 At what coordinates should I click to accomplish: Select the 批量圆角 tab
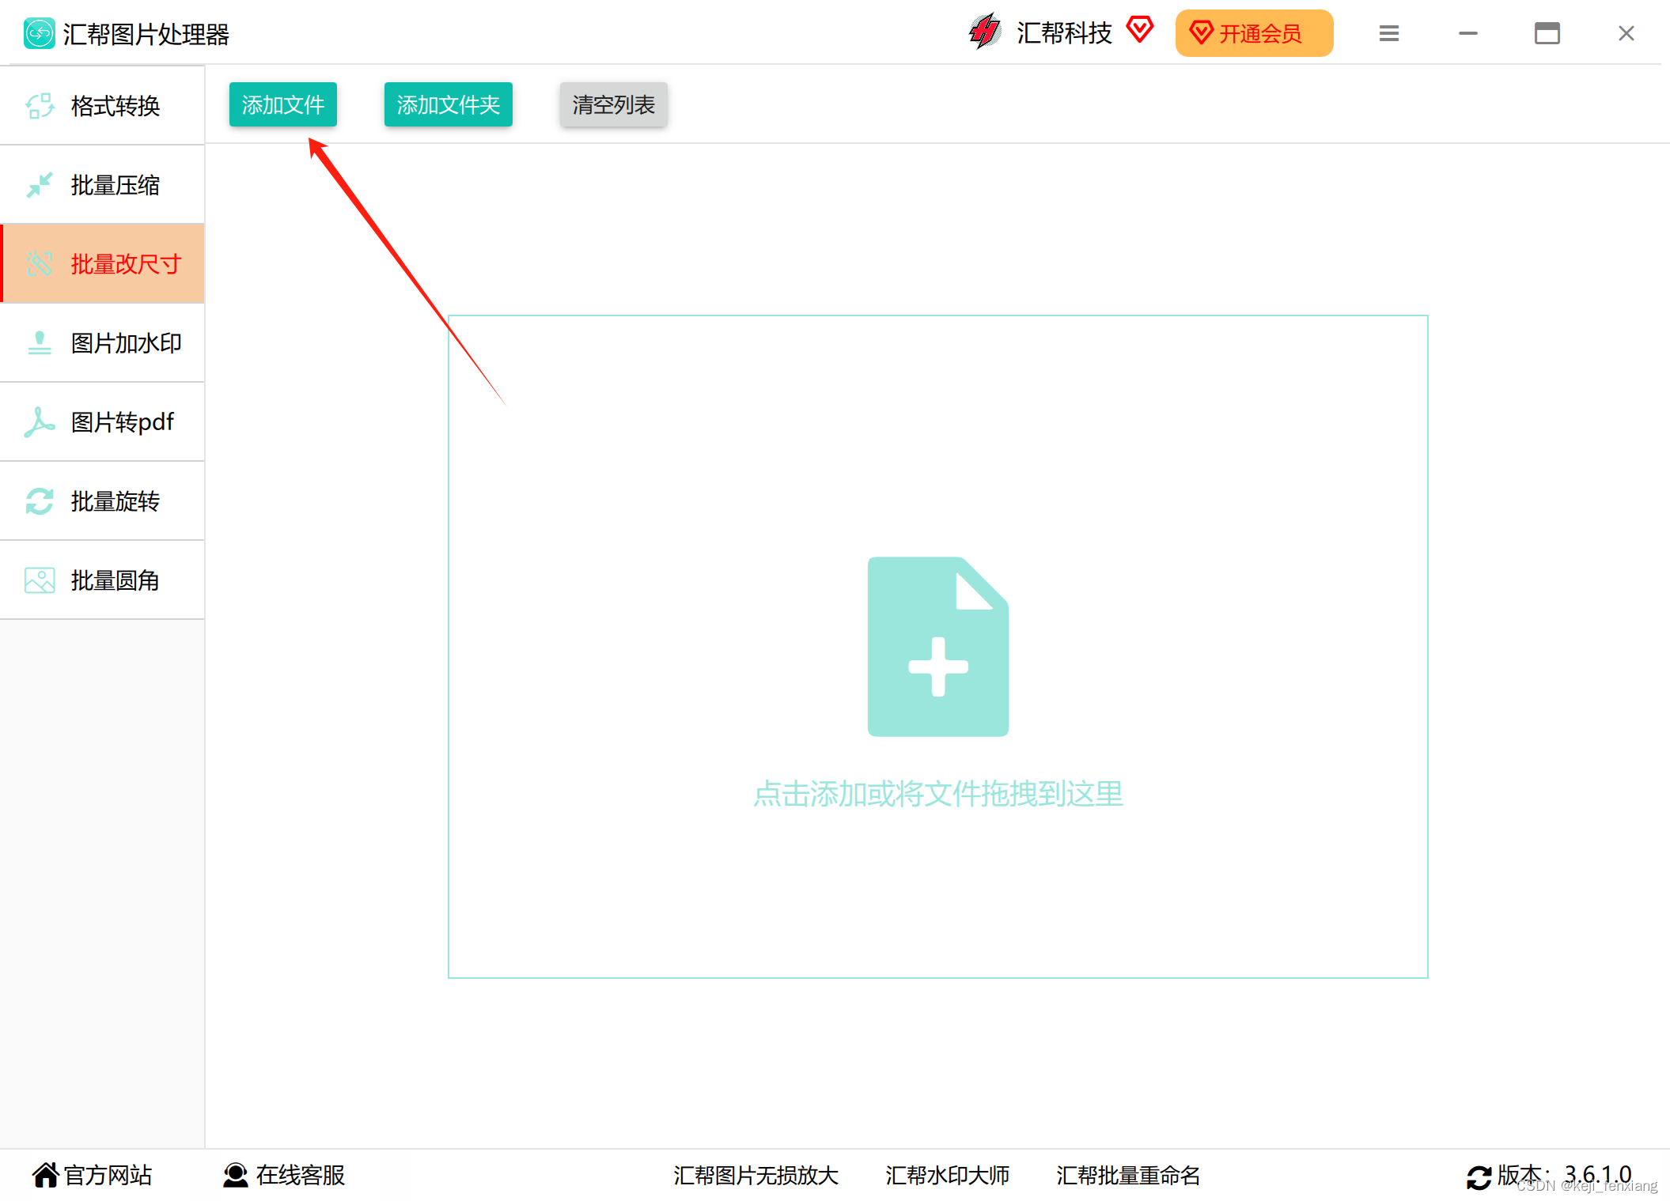(103, 580)
